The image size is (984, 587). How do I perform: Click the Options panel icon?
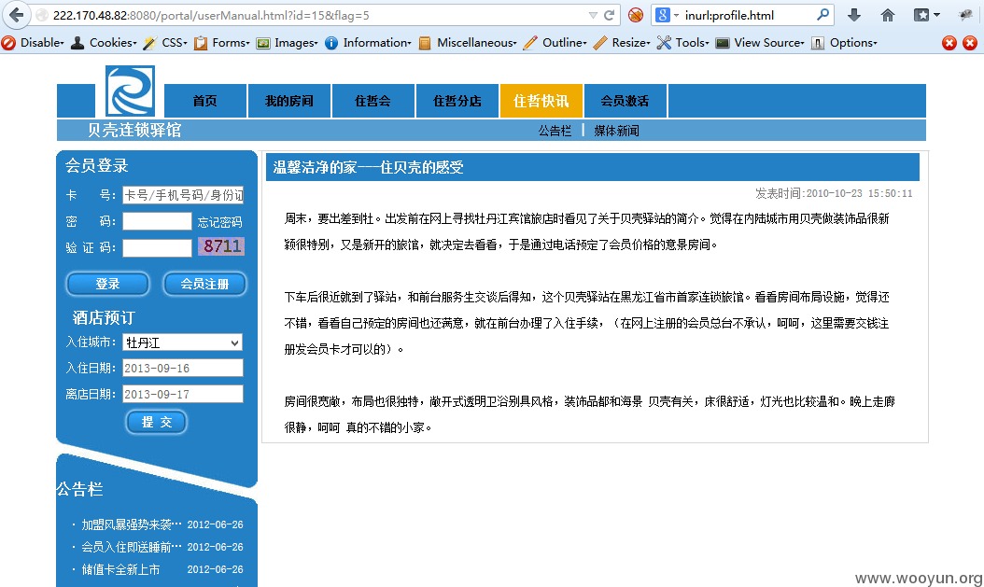818,43
